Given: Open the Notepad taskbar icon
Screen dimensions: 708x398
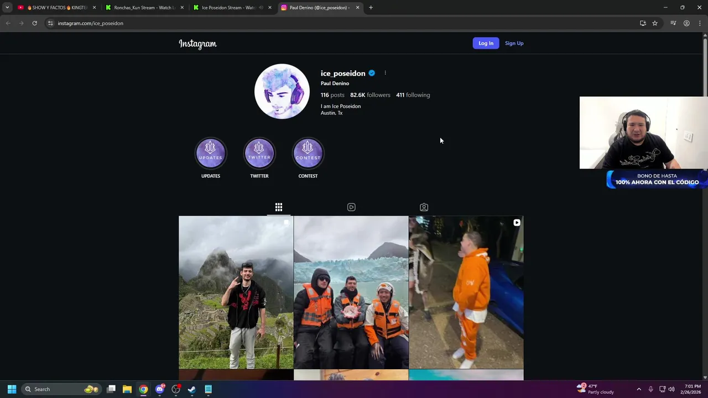Looking at the screenshot, I should point(208,389).
